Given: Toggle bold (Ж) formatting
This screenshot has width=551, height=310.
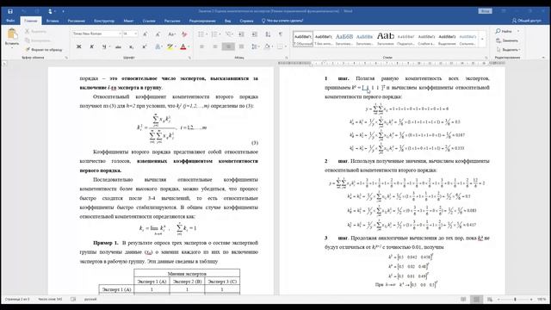Looking at the screenshot, I should 78,46.
